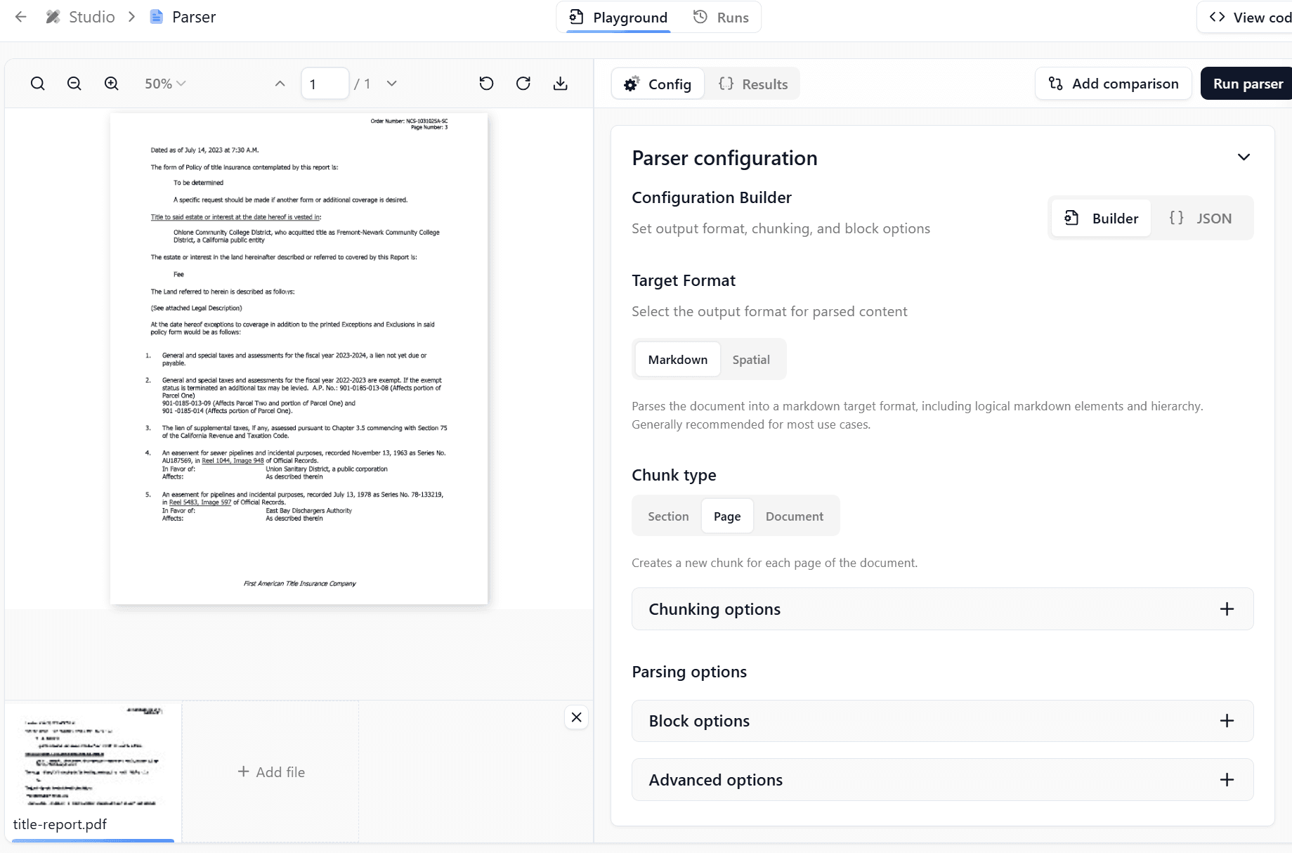This screenshot has height=853, width=1292.
Task: Zoom in using the magnifier plus icon
Action: coord(110,83)
